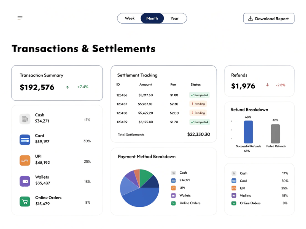Open the hamburger navigation menu
This screenshot has height=229, width=306.
(20, 18)
